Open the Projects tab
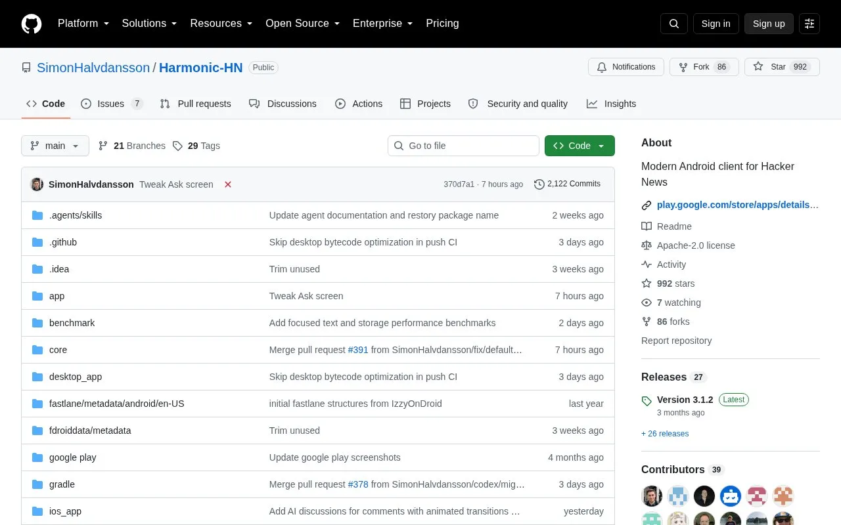Image resolution: width=841 pixels, height=525 pixels. point(425,104)
